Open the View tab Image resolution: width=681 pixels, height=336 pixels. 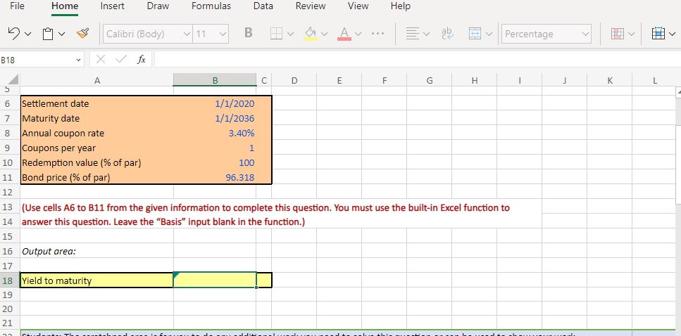(x=358, y=6)
